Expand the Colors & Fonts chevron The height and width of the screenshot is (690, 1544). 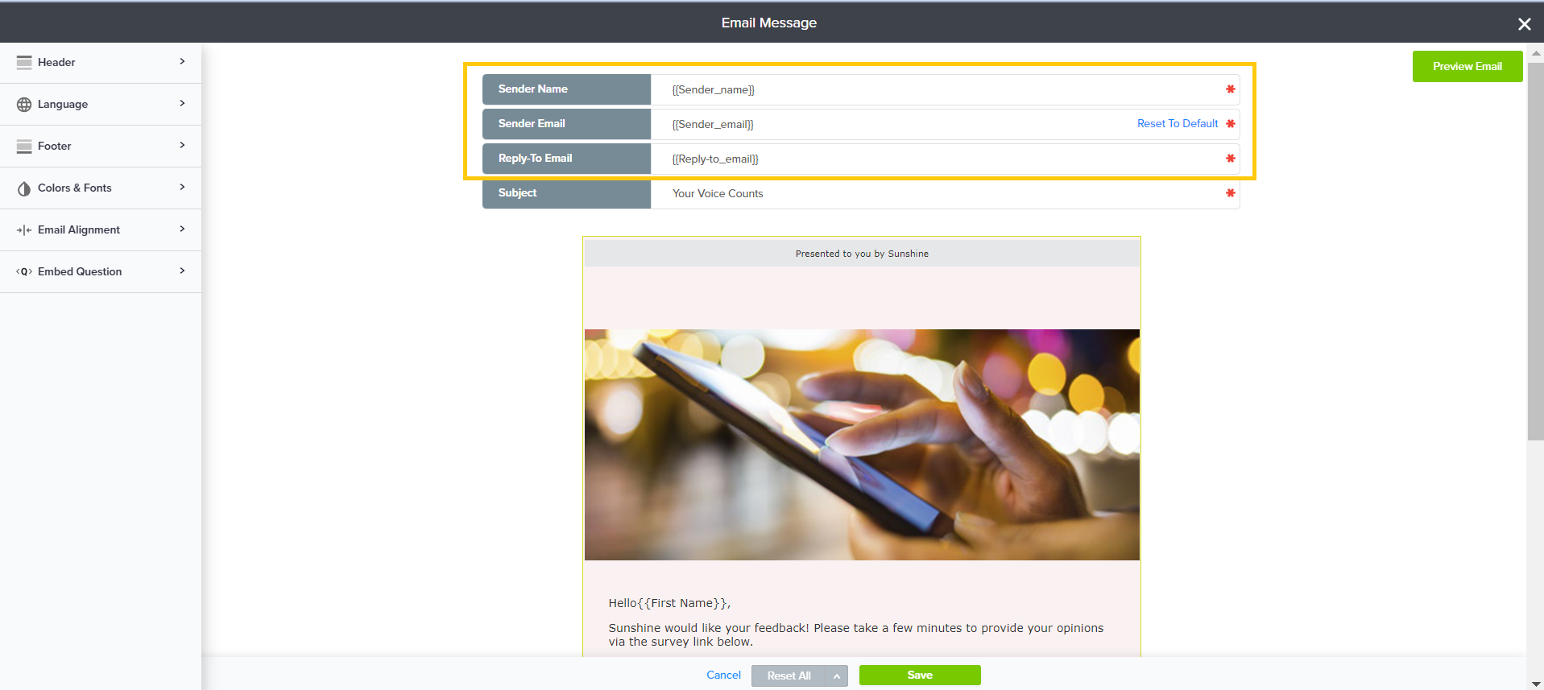(x=182, y=188)
